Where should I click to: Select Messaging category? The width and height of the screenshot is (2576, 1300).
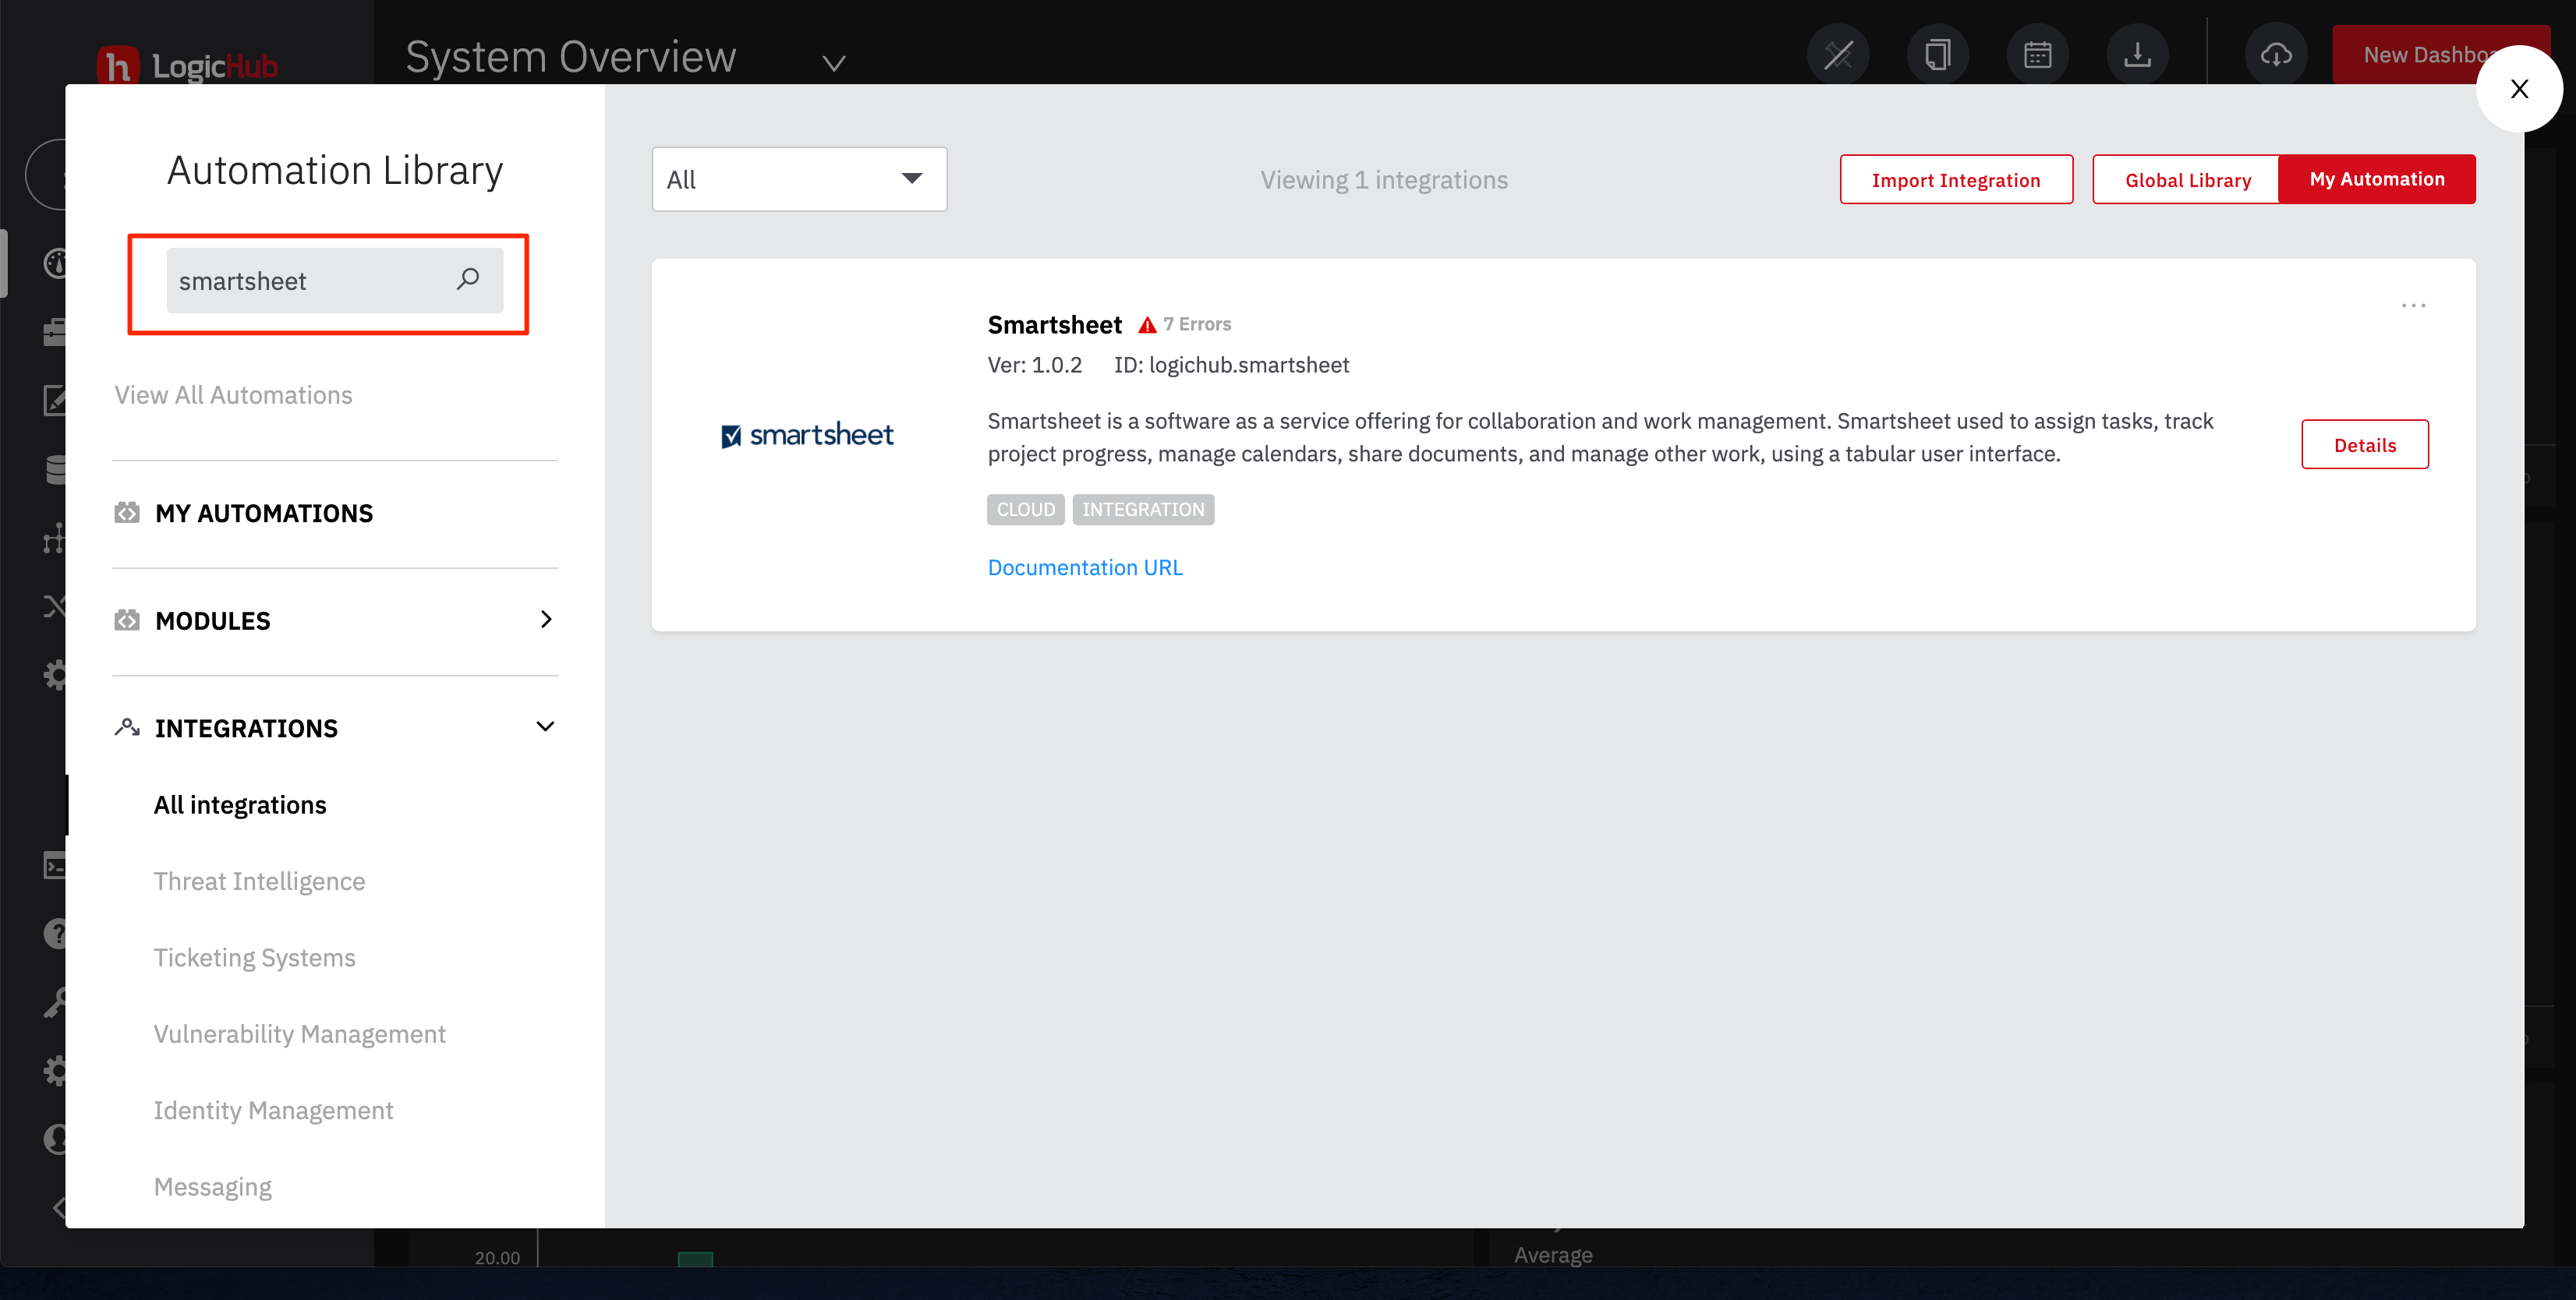point(212,1186)
